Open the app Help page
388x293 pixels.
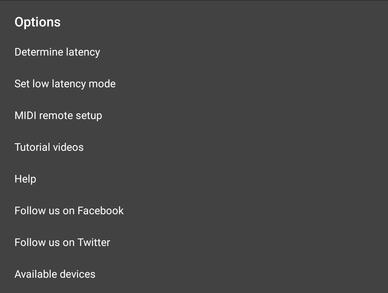pyautogui.click(x=25, y=179)
